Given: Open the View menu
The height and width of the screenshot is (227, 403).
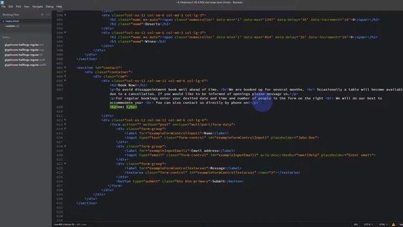Looking at the screenshot, I should pyautogui.click(x=26, y=6).
